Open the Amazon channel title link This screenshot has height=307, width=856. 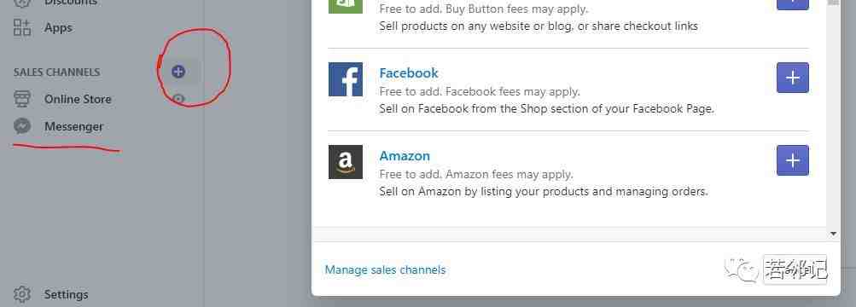pos(405,156)
